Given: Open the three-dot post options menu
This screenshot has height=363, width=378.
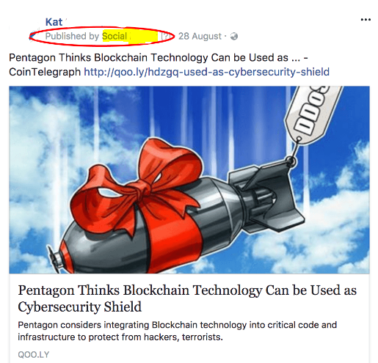Looking at the screenshot, I should pyautogui.click(x=366, y=20).
